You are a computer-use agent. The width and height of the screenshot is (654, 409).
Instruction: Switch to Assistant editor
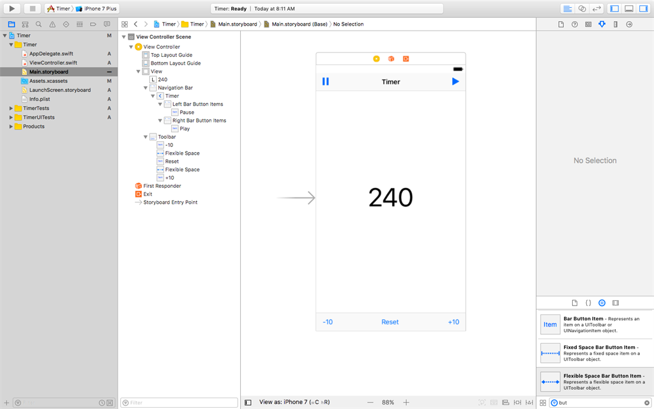tap(582, 8)
